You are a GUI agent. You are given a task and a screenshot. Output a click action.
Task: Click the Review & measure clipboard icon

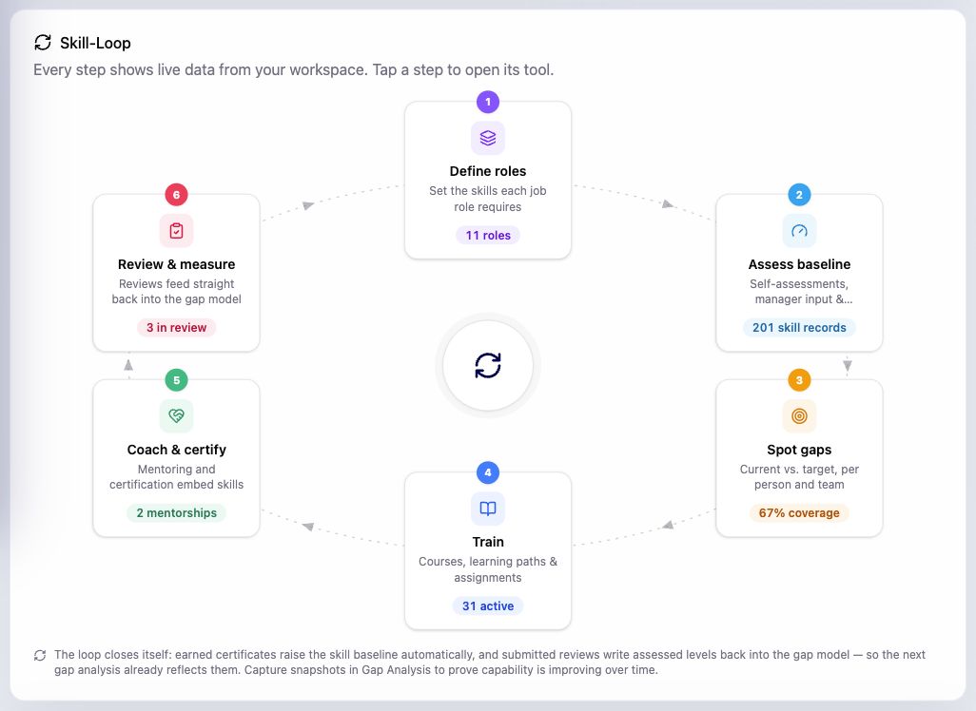click(x=176, y=231)
